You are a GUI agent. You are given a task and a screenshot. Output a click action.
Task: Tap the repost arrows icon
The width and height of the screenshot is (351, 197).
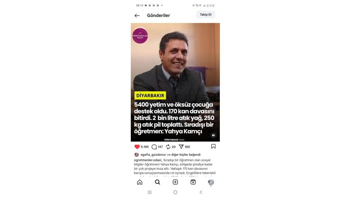point(168,147)
